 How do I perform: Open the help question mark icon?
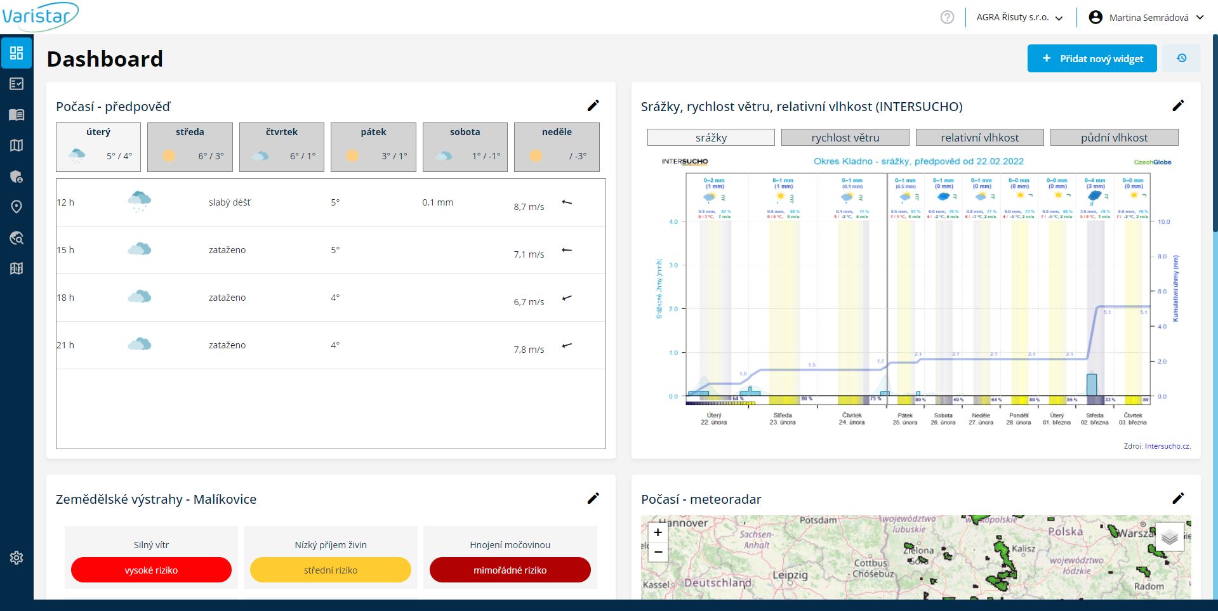[x=947, y=18]
